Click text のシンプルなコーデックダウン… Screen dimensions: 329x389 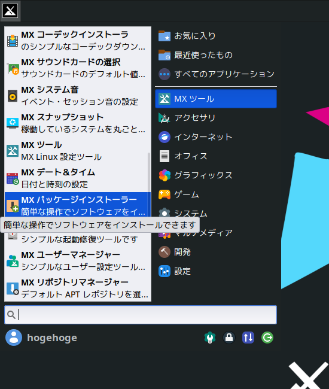click(x=83, y=47)
